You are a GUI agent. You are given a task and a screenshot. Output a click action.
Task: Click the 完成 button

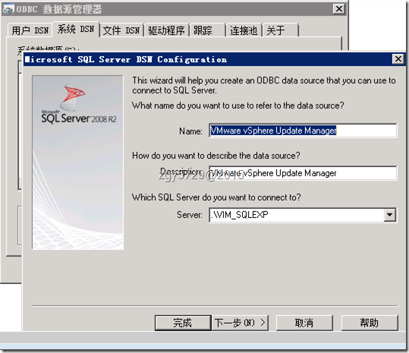pos(183,323)
